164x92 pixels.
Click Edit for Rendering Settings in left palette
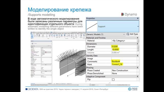[46, 65]
